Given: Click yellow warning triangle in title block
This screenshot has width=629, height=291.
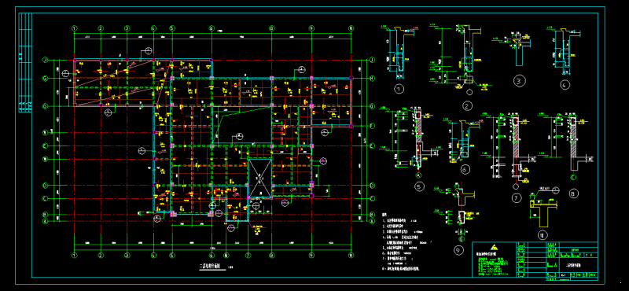Looking at the screenshot, I should 495,247.
